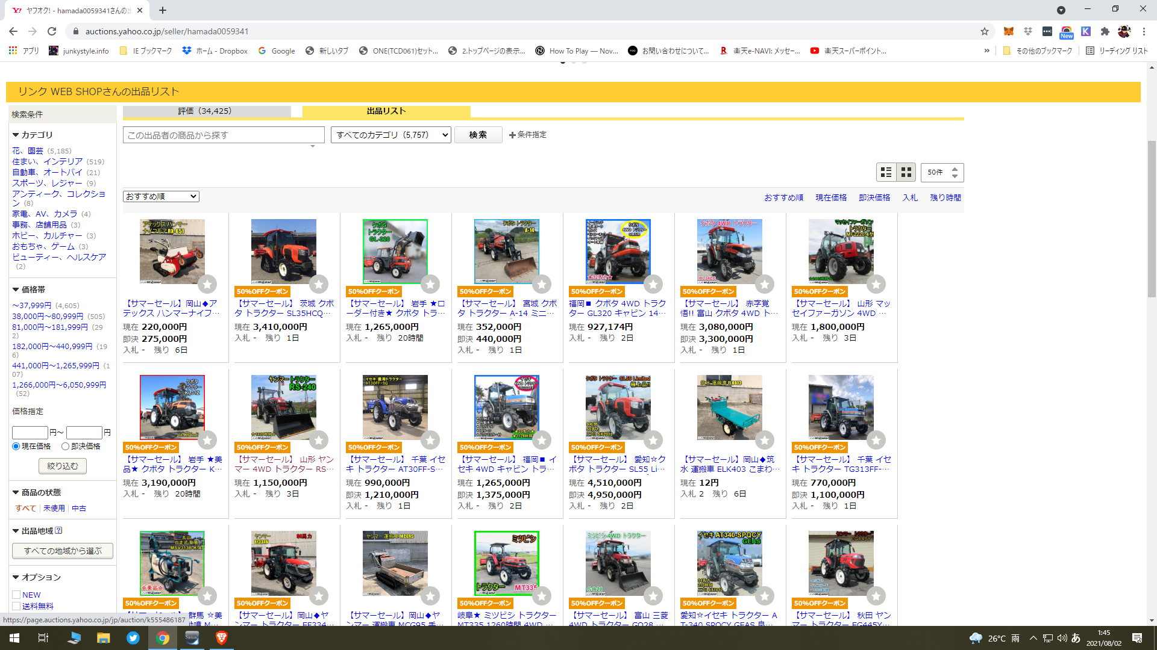Add RX-651 hammer knife mower to watchlist star

click(207, 284)
